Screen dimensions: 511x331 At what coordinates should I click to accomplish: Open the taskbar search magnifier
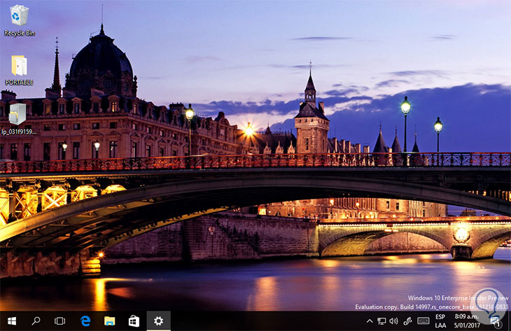coord(36,321)
